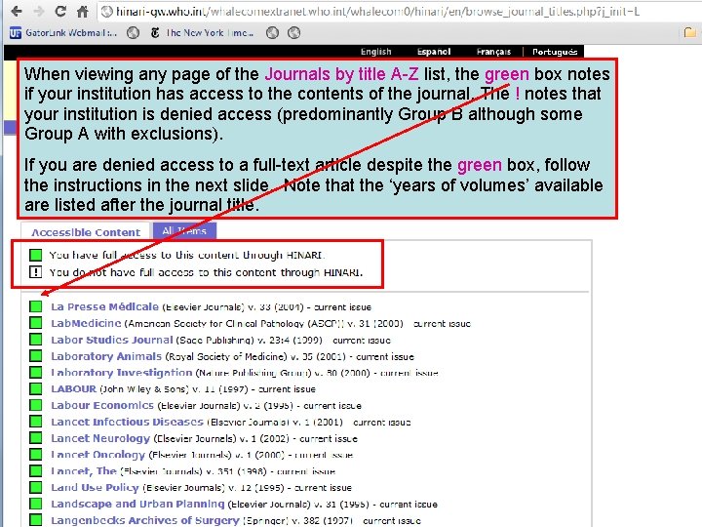Viewport: 702px width, 527px height.
Task: Reload the page with the refresh icon
Action: point(60,11)
